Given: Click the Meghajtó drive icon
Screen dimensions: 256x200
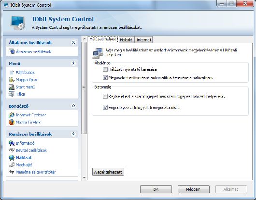Looking at the screenshot, I should coord(12,165).
